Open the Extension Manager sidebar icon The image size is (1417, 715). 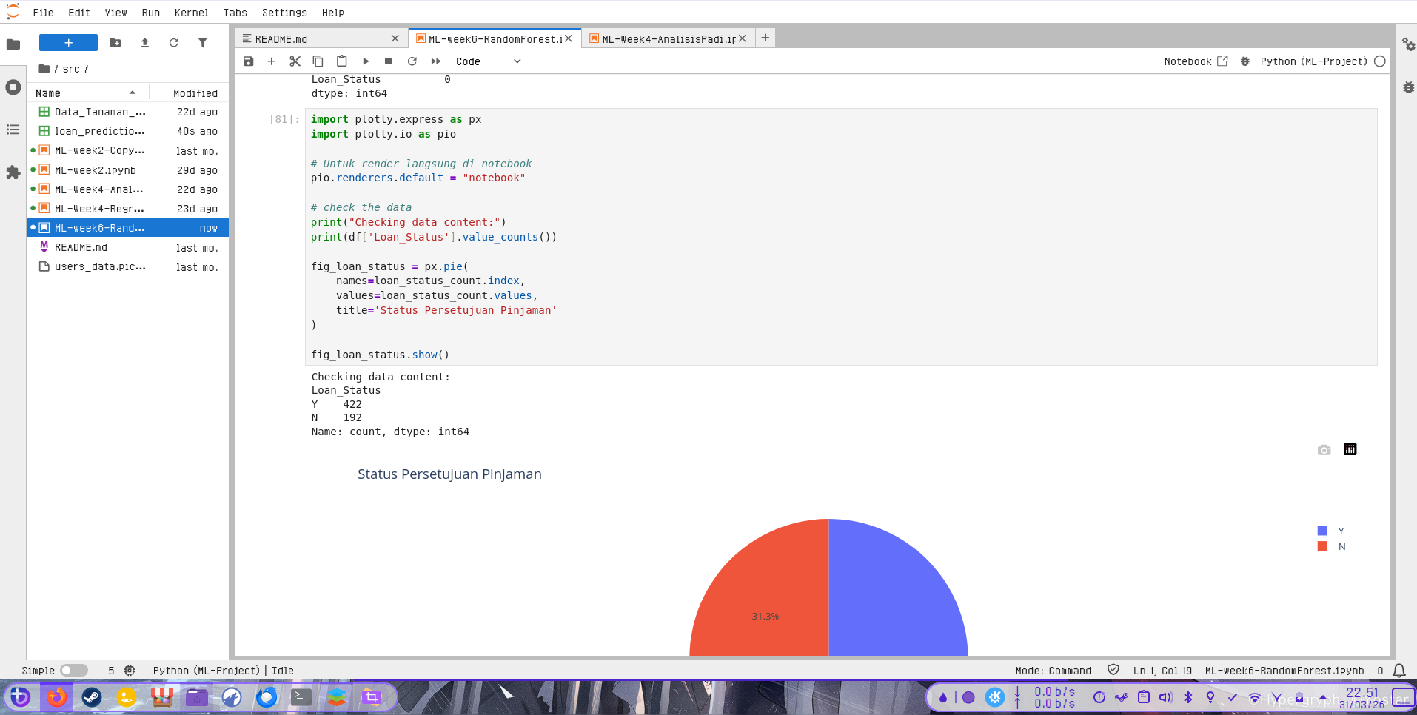click(x=13, y=172)
